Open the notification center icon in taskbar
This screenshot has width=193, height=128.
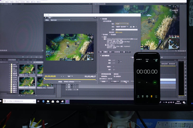[184, 103]
